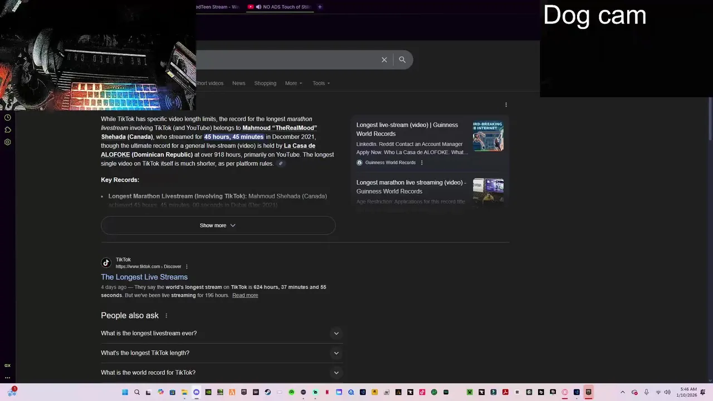Open the sidebar history clock icon
713x401 pixels.
tap(8, 118)
